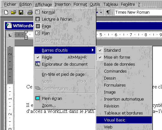Toggle the paragraph marks (¶) icon
This screenshot has width=162, height=130.
click(108, 12)
